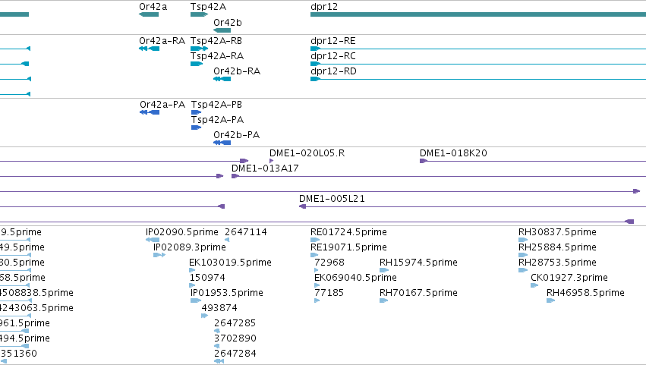Click the Tsp42A-PB protein glyph

tap(196, 112)
